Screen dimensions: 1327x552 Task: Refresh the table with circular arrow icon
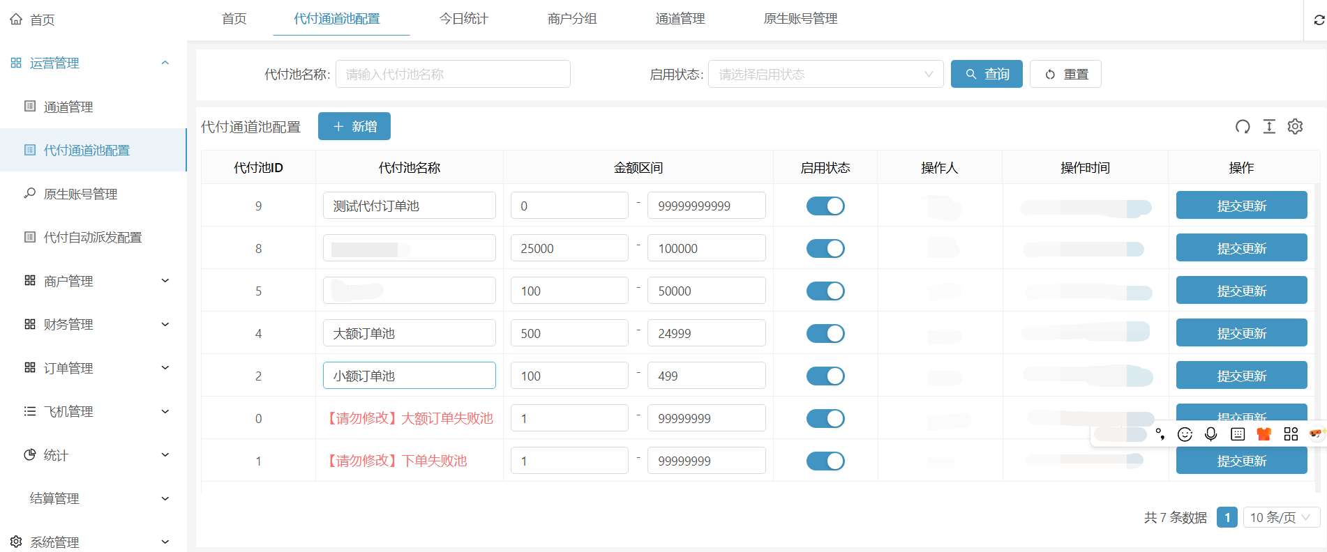[1243, 126]
